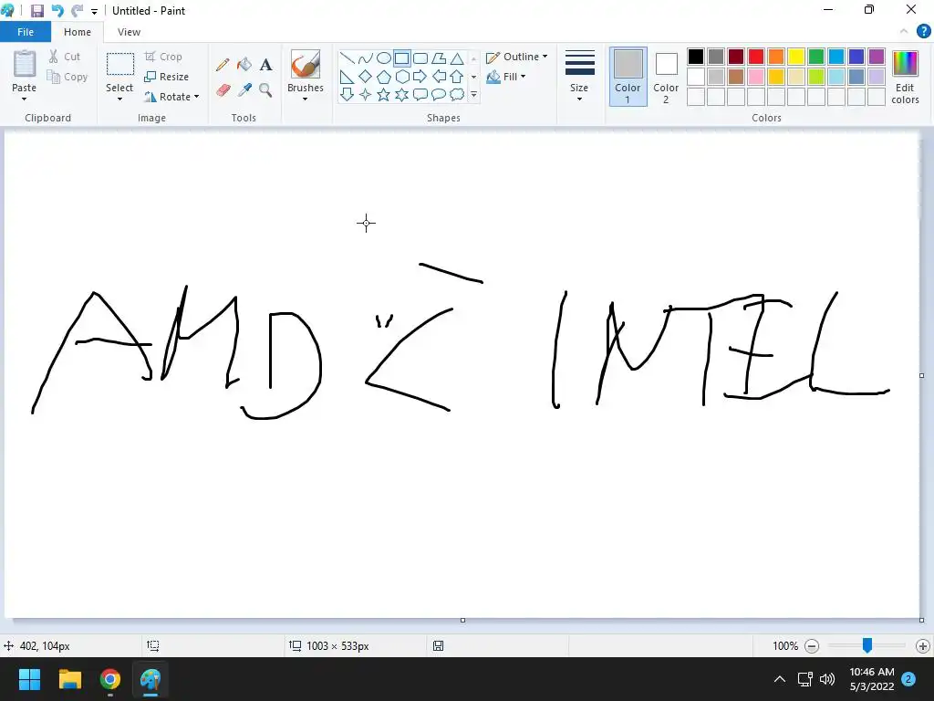This screenshot has height=701, width=934.
Task: Click the Redo arrow in title bar
Action: point(77,11)
